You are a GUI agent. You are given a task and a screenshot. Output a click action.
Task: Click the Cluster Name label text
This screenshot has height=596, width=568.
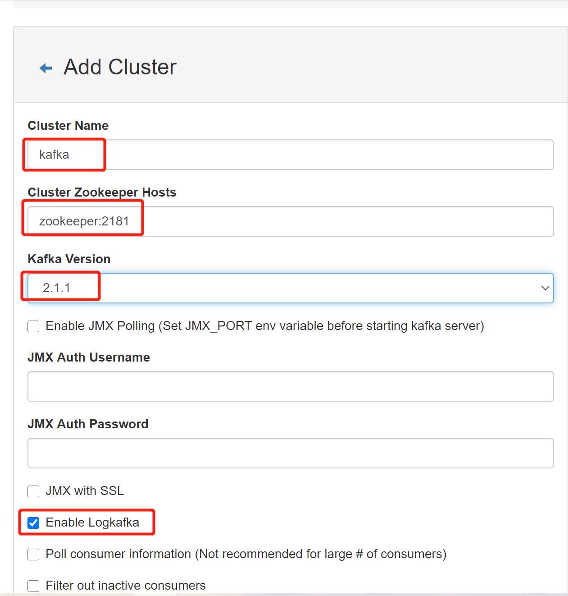tap(68, 125)
